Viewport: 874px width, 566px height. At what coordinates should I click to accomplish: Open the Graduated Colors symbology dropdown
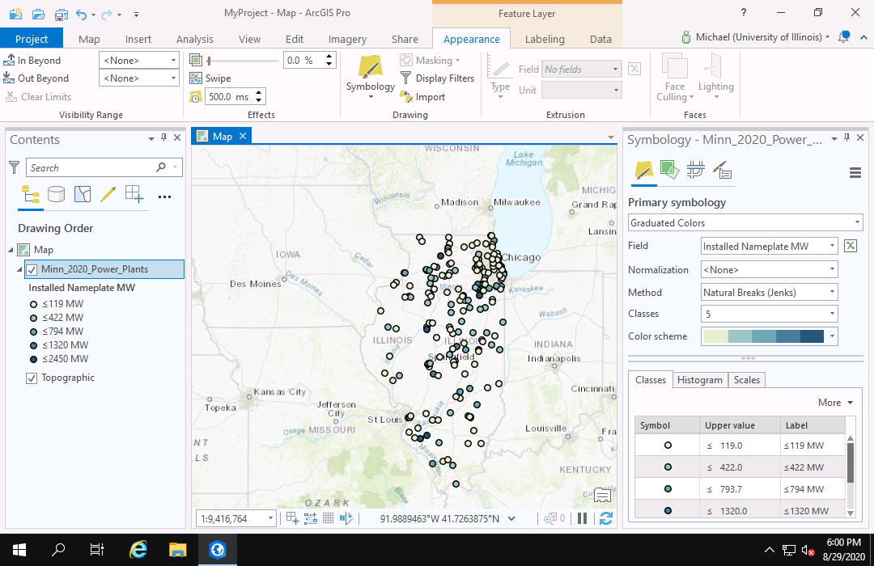click(745, 223)
